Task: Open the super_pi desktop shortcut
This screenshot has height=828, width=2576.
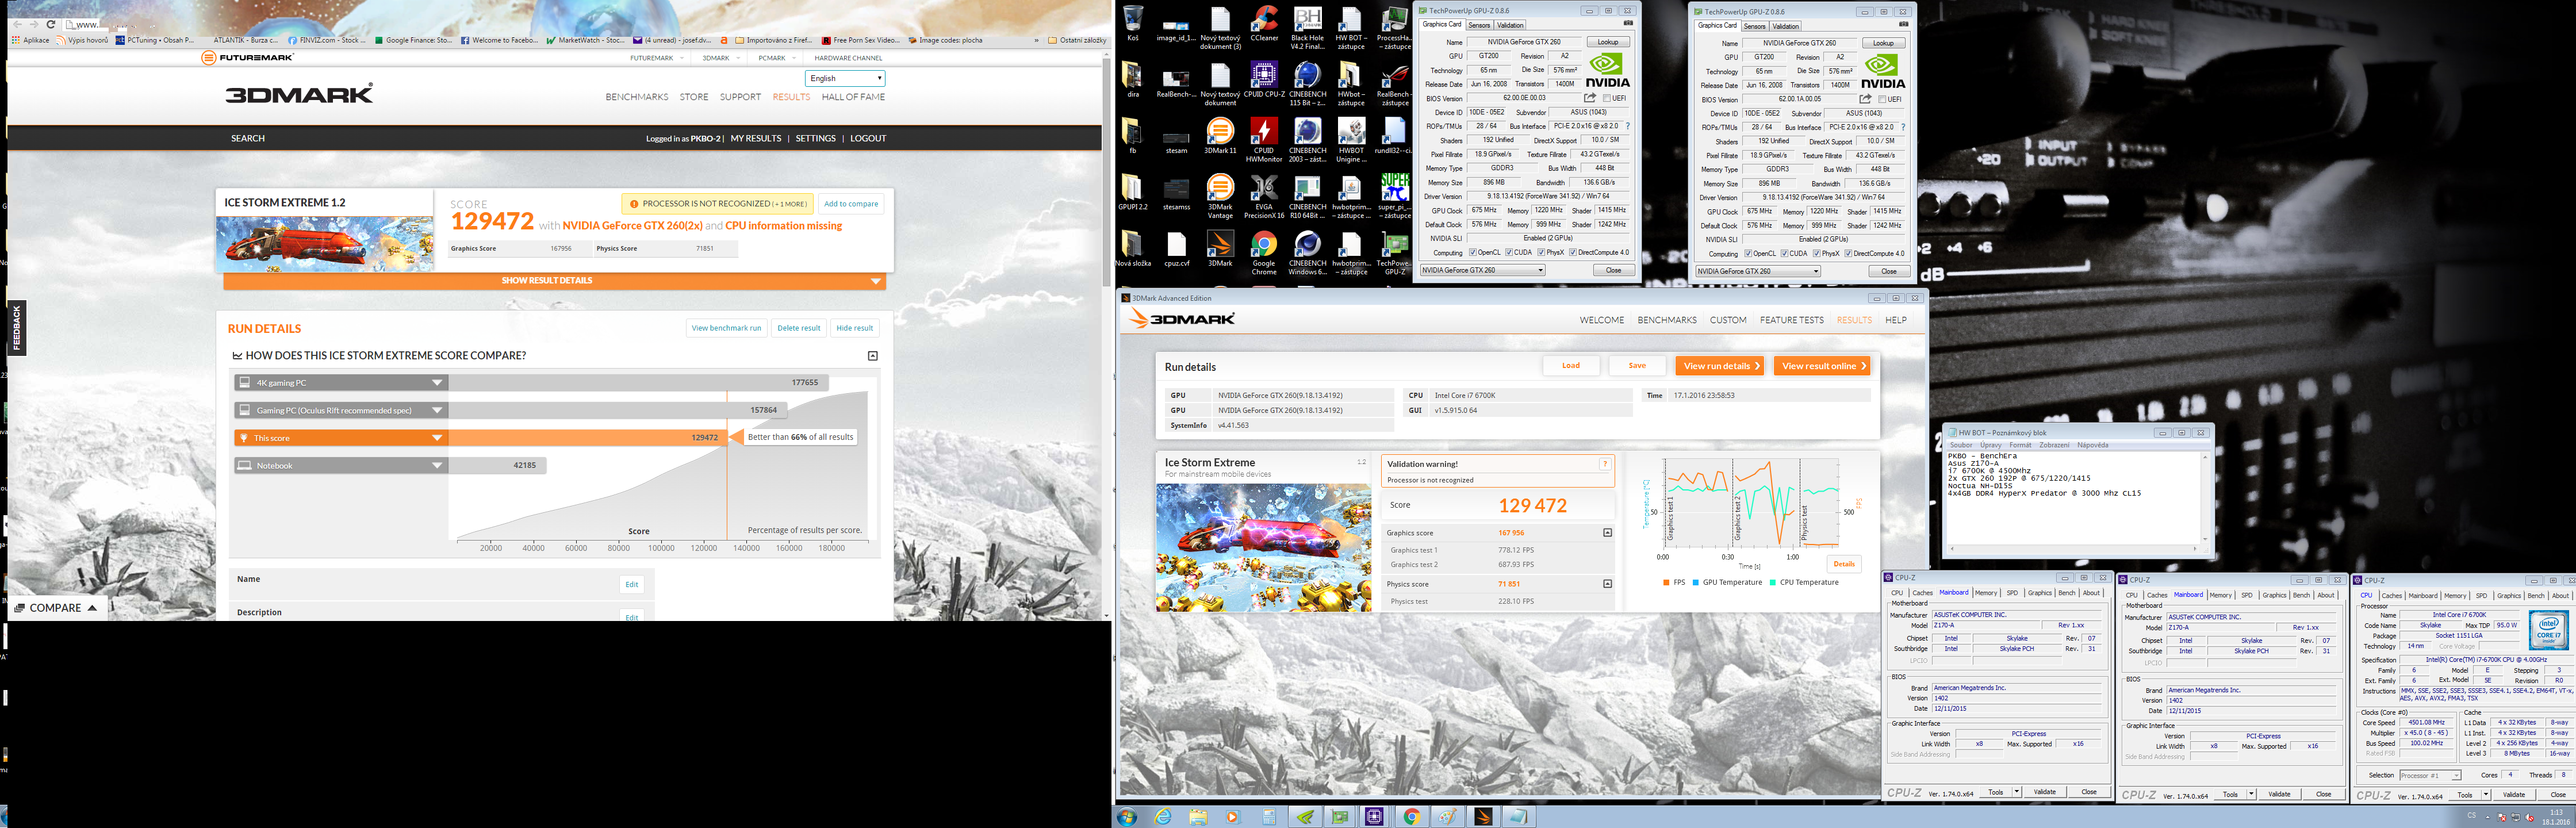Action: [x=1395, y=196]
